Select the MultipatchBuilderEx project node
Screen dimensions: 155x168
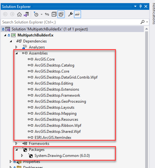click(x=36, y=35)
